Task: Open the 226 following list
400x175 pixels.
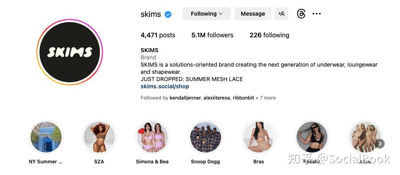Action: [269, 35]
